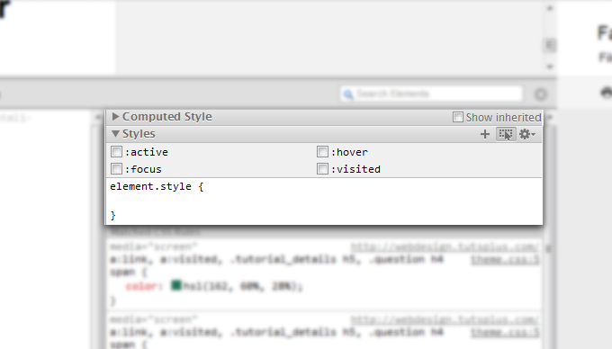Click the page scrollbar down arrow
The image size is (612, 349).
[550, 67]
